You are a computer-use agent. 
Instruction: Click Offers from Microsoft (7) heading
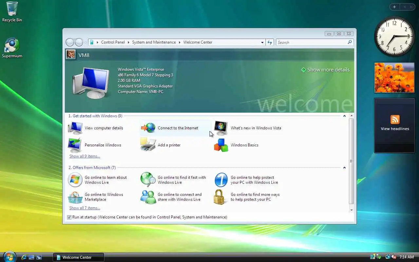[x=92, y=168]
